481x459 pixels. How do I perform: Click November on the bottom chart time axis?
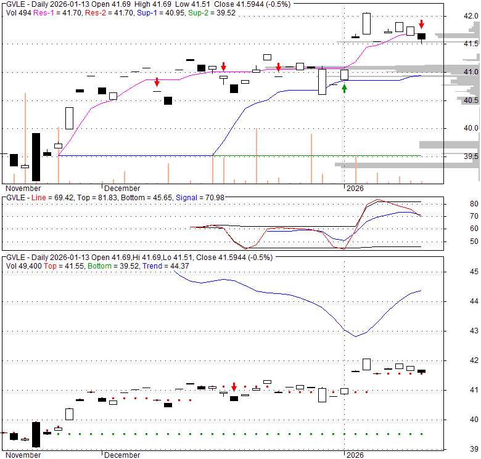tap(23, 455)
